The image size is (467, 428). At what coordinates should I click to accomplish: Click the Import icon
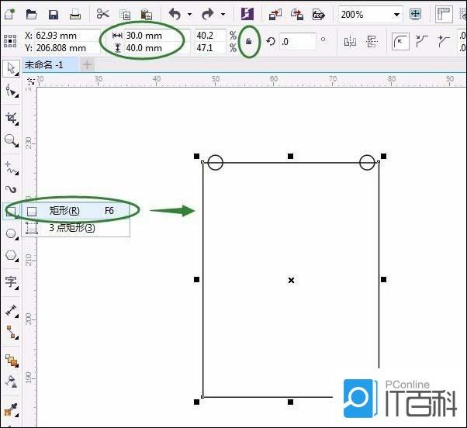pyautogui.click(x=275, y=14)
